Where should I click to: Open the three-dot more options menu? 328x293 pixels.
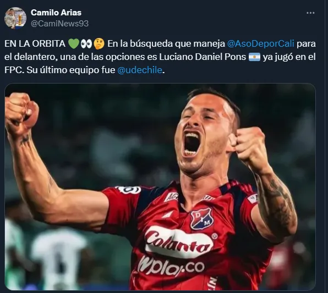click(310, 13)
